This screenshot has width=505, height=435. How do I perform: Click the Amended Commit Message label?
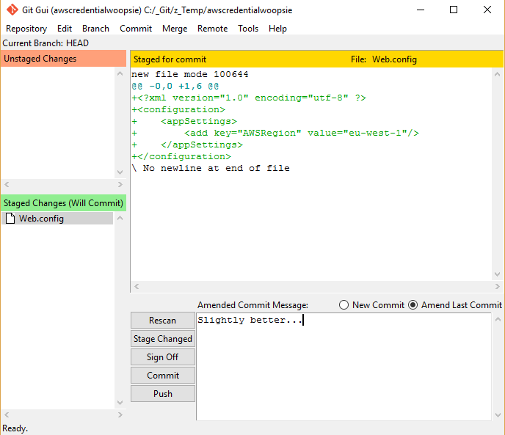pos(252,305)
